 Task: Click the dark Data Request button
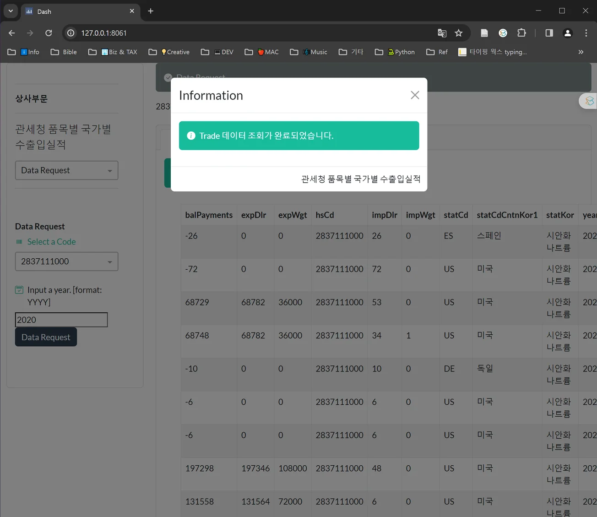46,337
